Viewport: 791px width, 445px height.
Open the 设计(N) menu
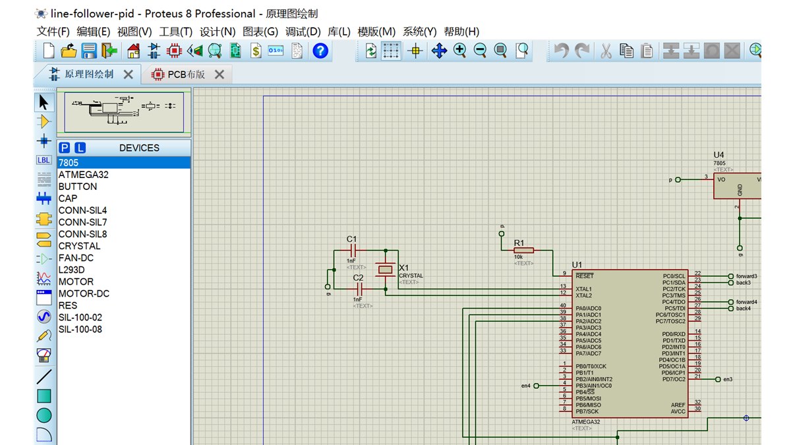click(218, 32)
